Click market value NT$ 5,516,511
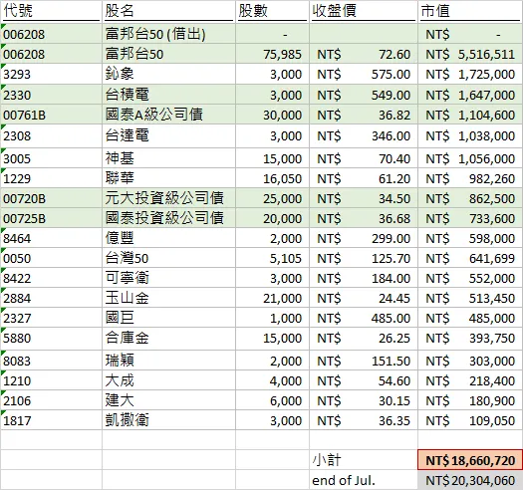The width and height of the screenshot is (523, 490). (x=470, y=54)
